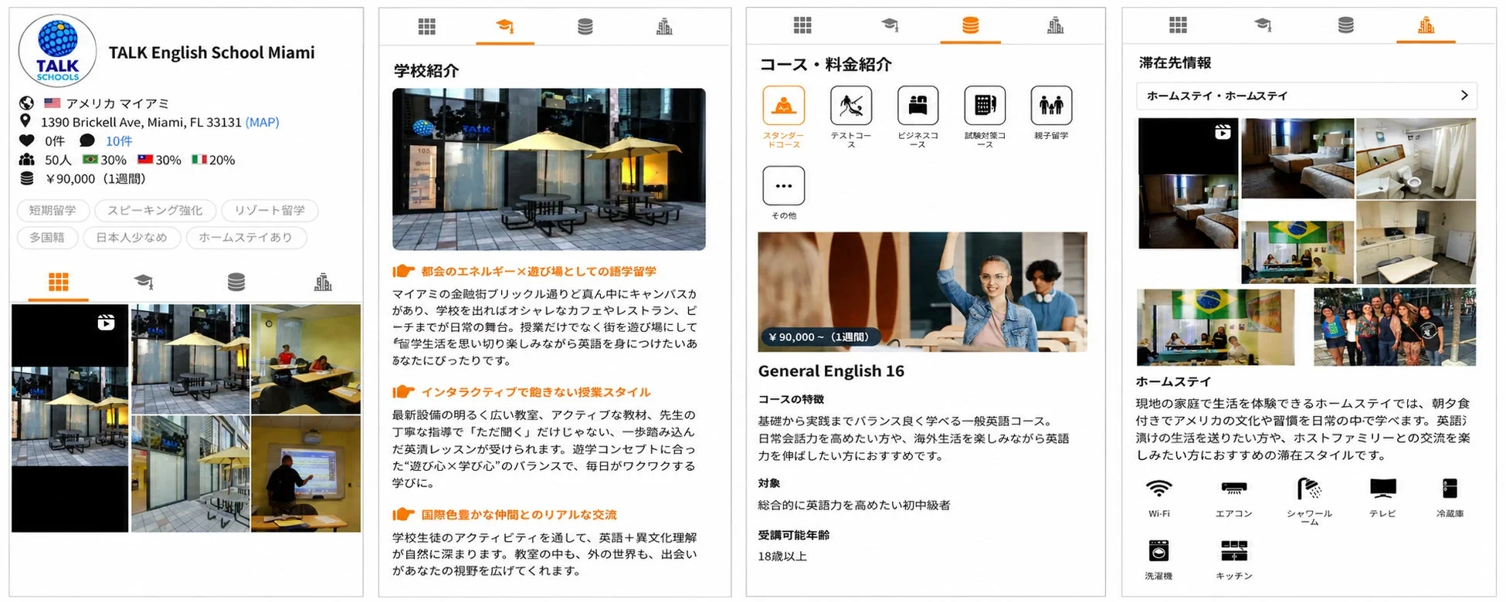This screenshot has height=602, width=1506.
Task: Tap the building tab icon in 学校紹介 panel
Action: 664,27
